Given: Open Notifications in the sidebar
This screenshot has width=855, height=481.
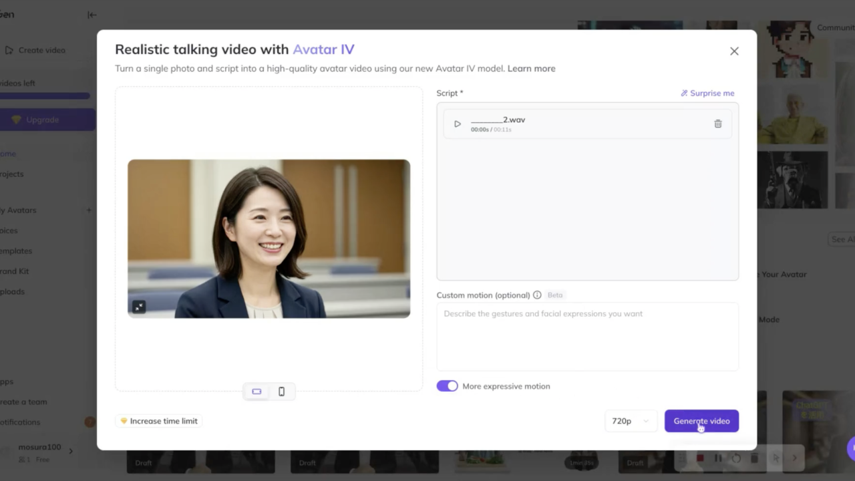Looking at the screenshot, I should click(x=20, y=422).
